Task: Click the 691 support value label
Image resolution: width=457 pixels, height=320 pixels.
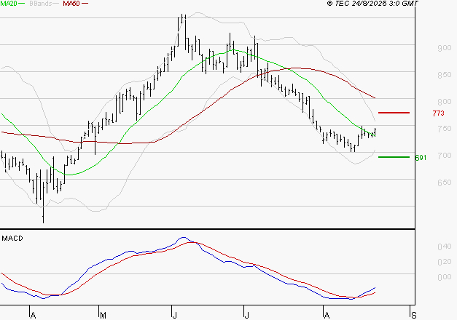Action: click(420, 157)
